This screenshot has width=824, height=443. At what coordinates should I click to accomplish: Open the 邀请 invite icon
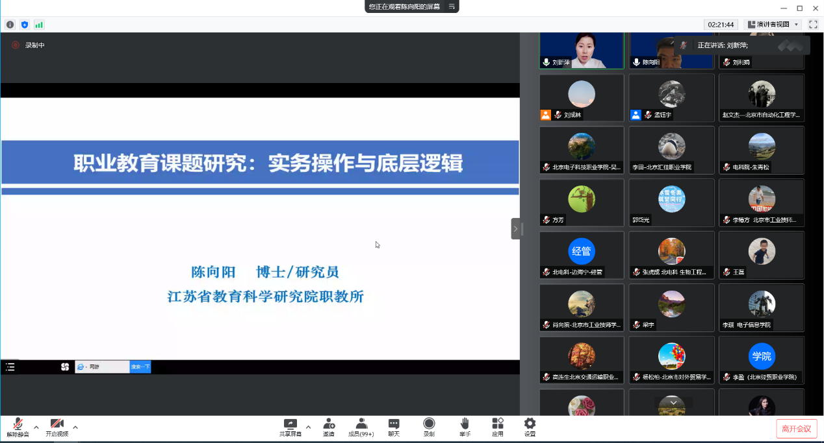click(x=329, y=427)
